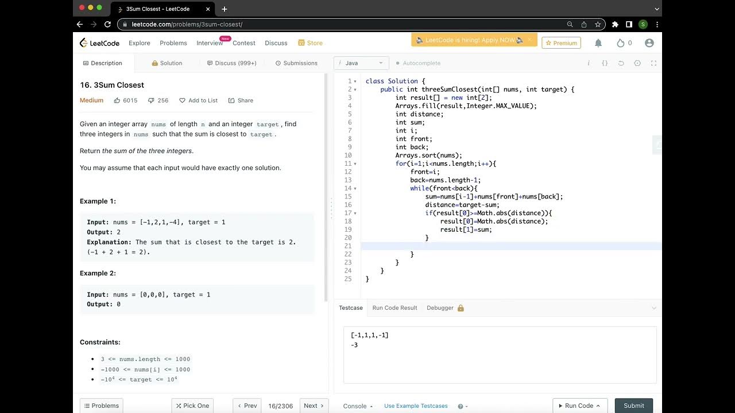Viewport: 735px width, 413px height.
Task: Pick One random problem
Action: pos(192,406)
